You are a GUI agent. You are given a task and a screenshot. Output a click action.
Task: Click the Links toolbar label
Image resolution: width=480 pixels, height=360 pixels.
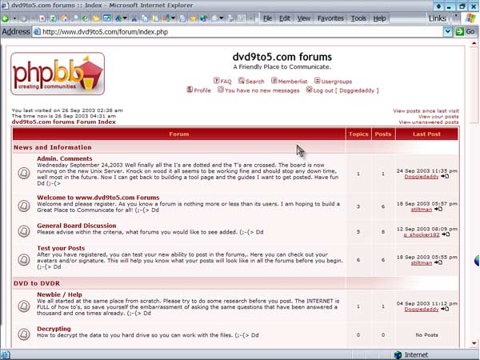click(437, 18)
